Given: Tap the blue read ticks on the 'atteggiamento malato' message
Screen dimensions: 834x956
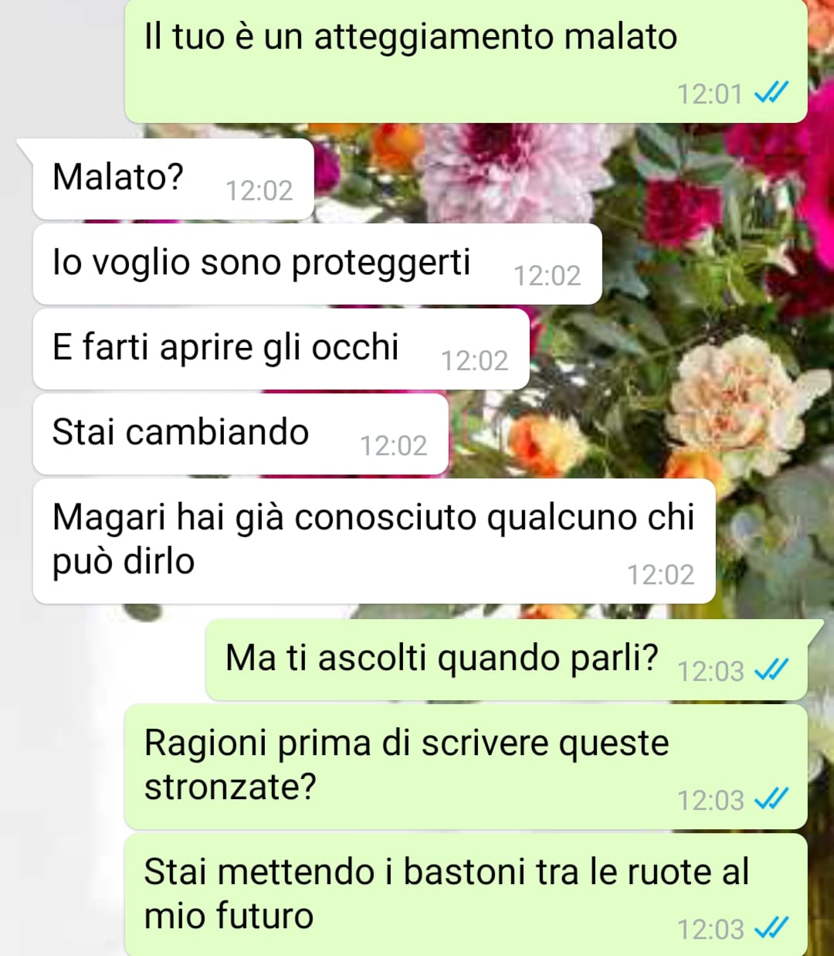Looking at the screenshot, I should [x=771, y=94].
